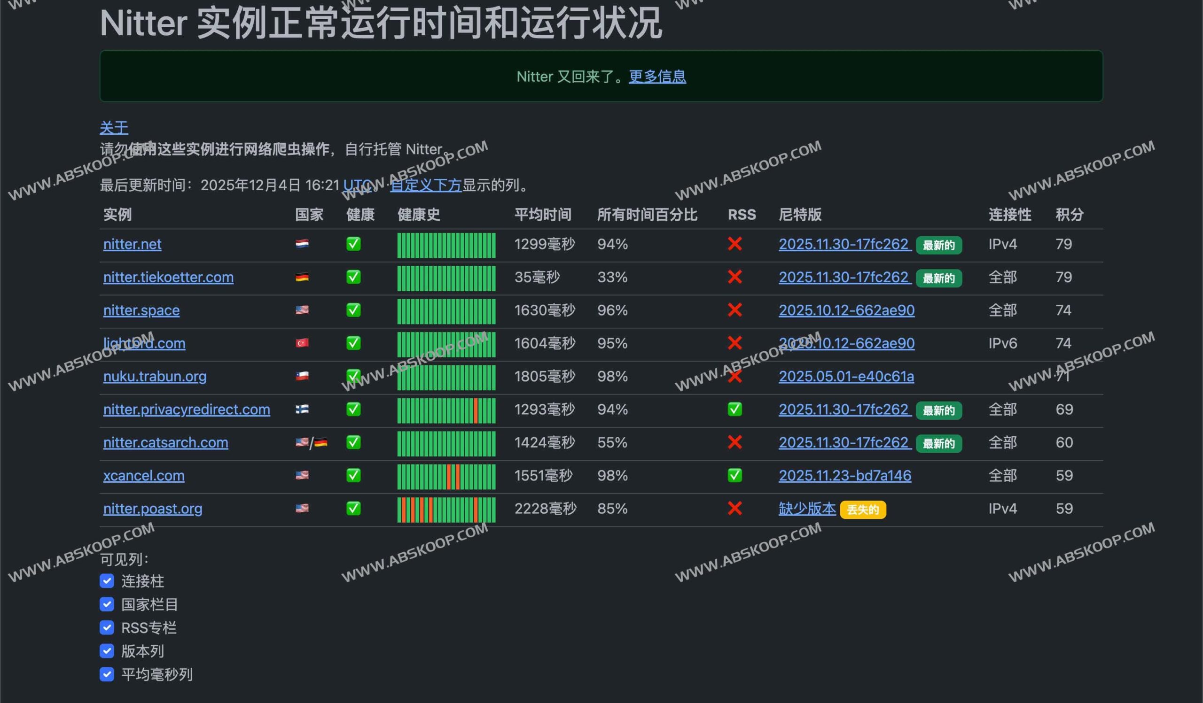Click the health history bar for nitter.space
1203x703 pixels.
[x=446, y=310]
